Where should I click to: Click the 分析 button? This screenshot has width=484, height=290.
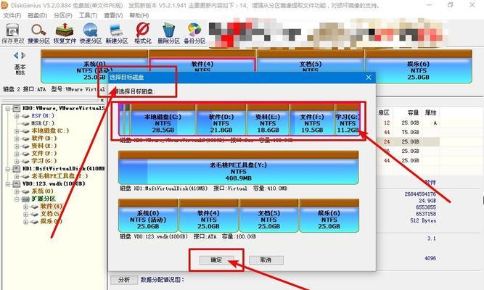click(124, 280)
